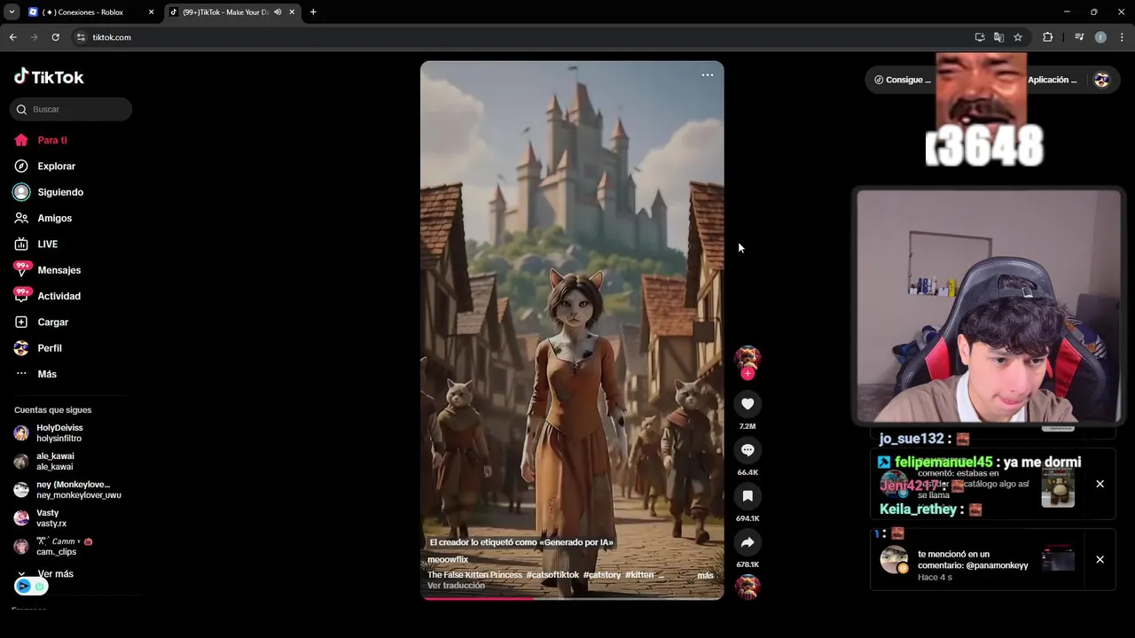The image size is (1135, 638).
Task: Dismiss the te mencionó notification
Action: [1100, 559]
